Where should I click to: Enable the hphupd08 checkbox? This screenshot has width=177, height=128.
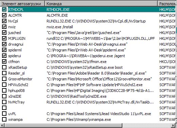click(x=4, y=91)
